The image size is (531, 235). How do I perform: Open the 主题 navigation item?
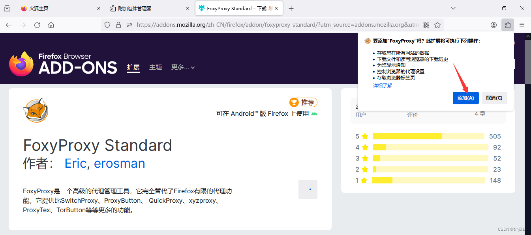[156, 67]
